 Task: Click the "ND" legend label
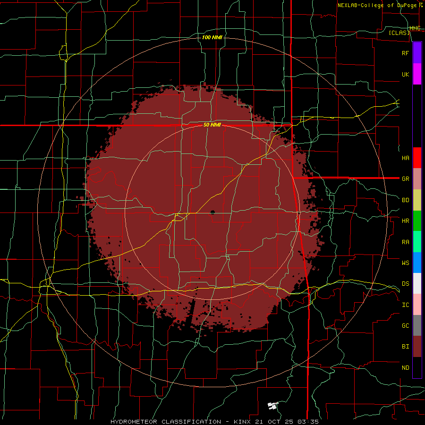pyautogui.click(x=405, y=368)
